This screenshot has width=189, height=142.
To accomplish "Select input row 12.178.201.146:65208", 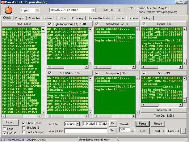I will click(x=21, y=86).
